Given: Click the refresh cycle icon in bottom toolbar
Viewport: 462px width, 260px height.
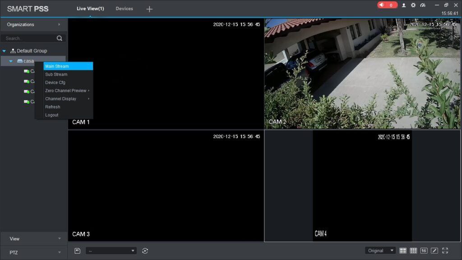Looking at the screenshot, I should point(145,251).
